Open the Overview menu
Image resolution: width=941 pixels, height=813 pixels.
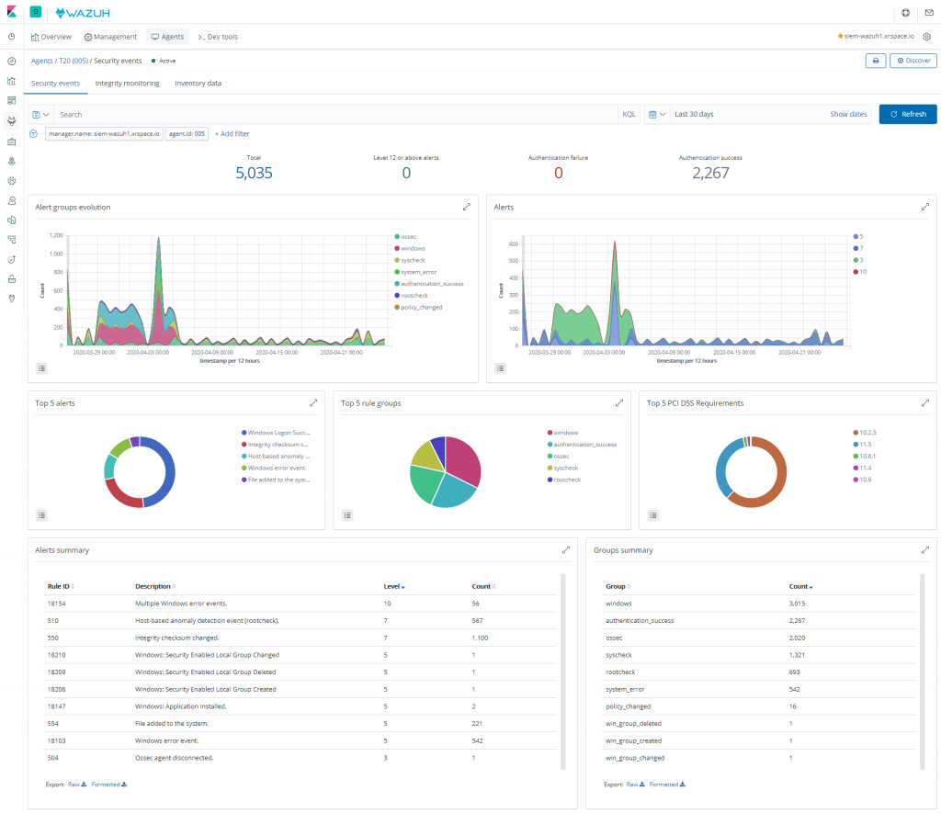click(x=51, y=37)
